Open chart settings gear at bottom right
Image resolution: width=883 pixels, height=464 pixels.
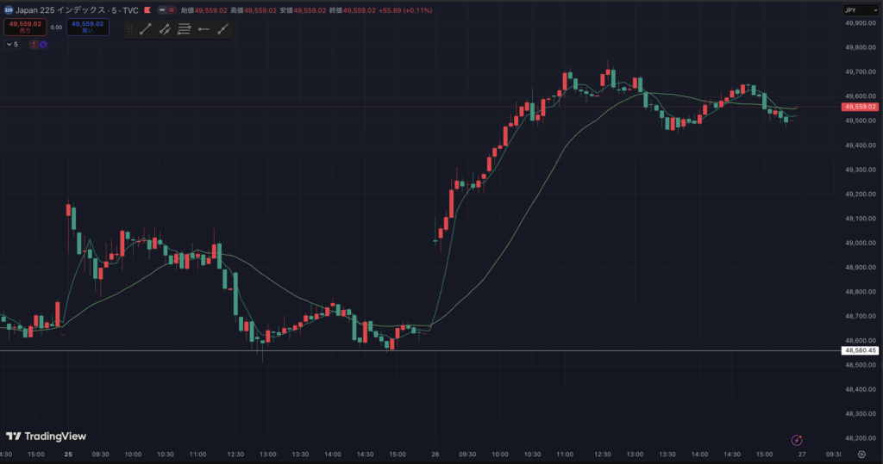pyautogui.click(x=861, y=455)
